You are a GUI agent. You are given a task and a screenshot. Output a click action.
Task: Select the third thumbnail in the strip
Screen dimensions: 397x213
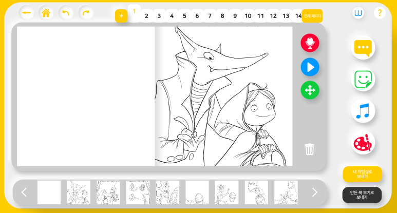[108, 192]
